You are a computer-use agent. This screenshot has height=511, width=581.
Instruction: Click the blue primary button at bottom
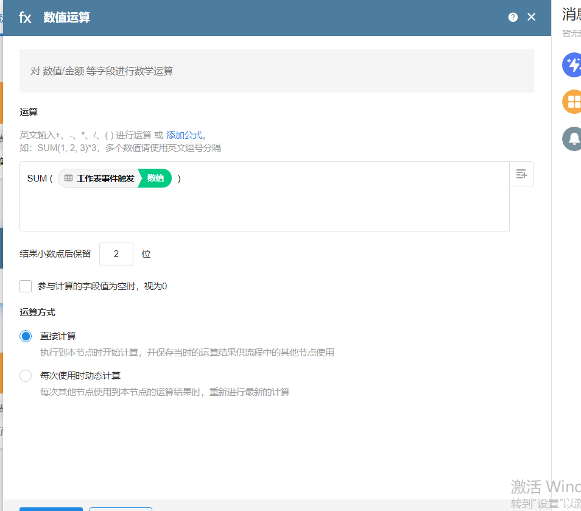(51, 509)
